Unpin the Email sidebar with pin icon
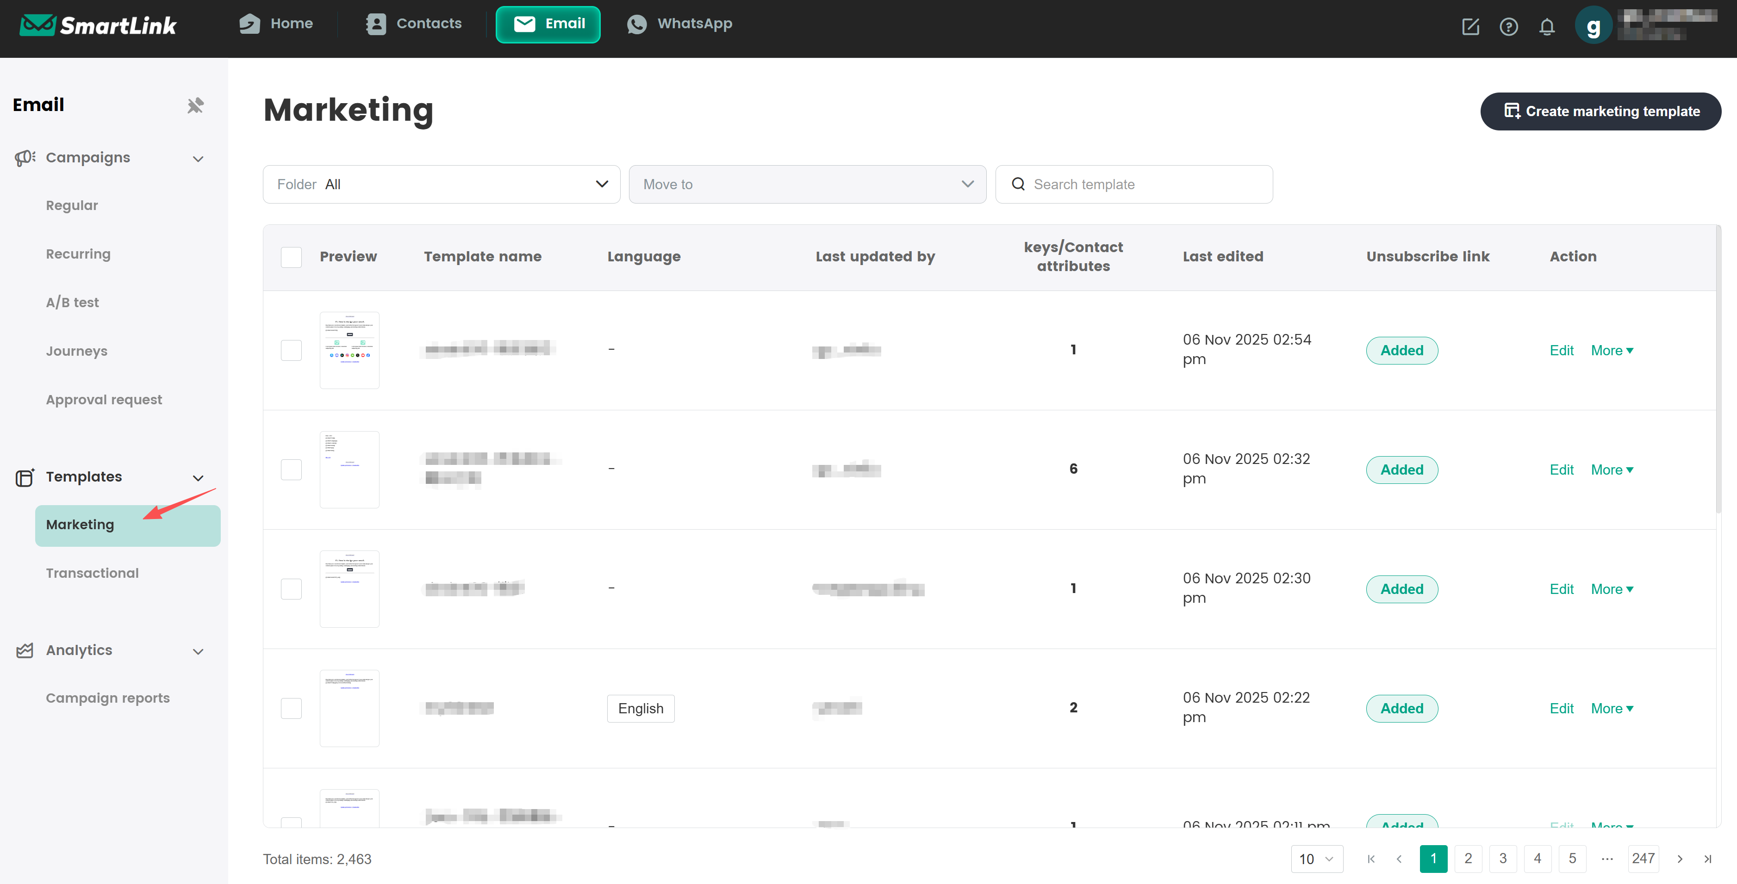Screen dimensions: 1737x884 tap(195, 105)
